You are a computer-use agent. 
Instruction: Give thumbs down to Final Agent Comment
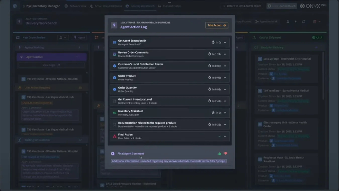[x=225, y=153]
